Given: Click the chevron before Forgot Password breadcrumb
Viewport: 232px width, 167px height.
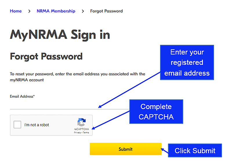Looking at the screenshot, I should [83, 11].
